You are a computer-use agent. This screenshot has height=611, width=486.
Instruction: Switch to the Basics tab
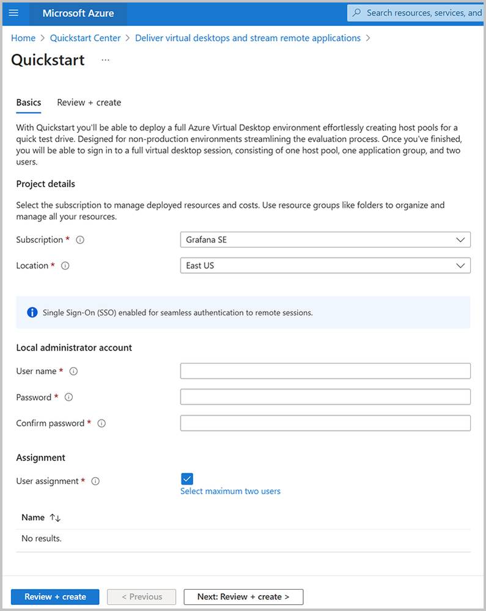pyautogui.click(x=29, y=103)
